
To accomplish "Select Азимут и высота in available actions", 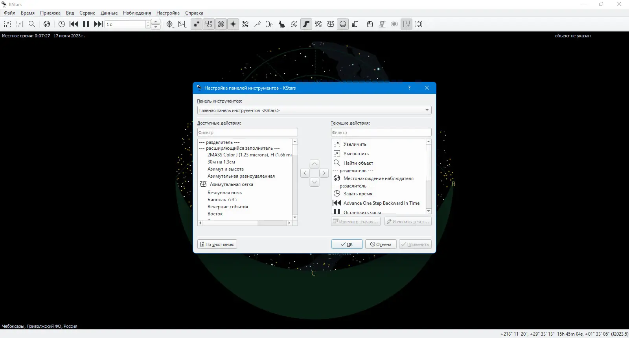I will [x=245, y=169].
